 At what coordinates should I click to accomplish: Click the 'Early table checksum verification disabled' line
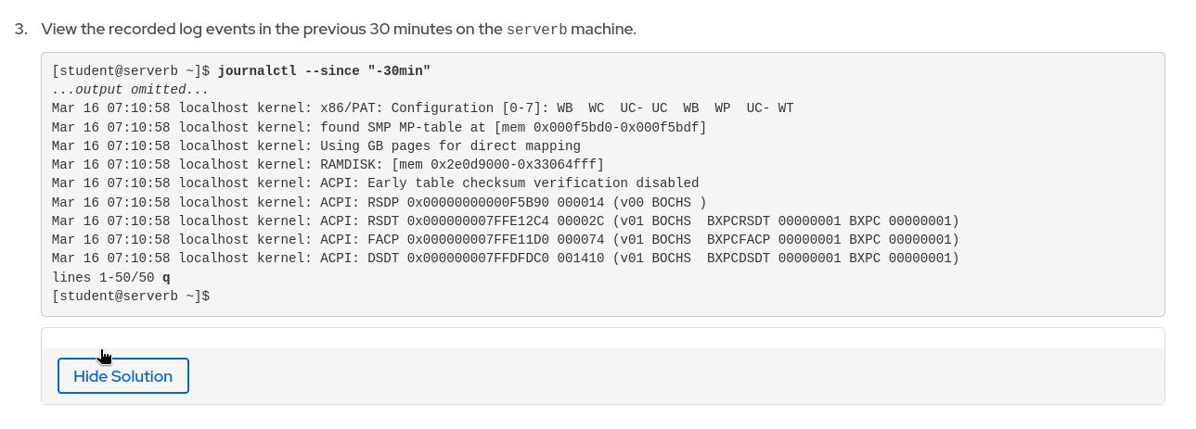[x=375, y=183]
